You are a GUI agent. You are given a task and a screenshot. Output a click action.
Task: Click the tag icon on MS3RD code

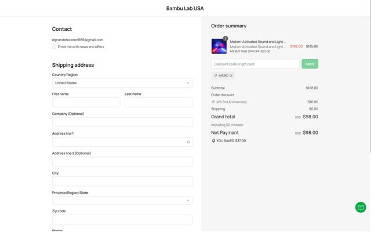point(216,75)
